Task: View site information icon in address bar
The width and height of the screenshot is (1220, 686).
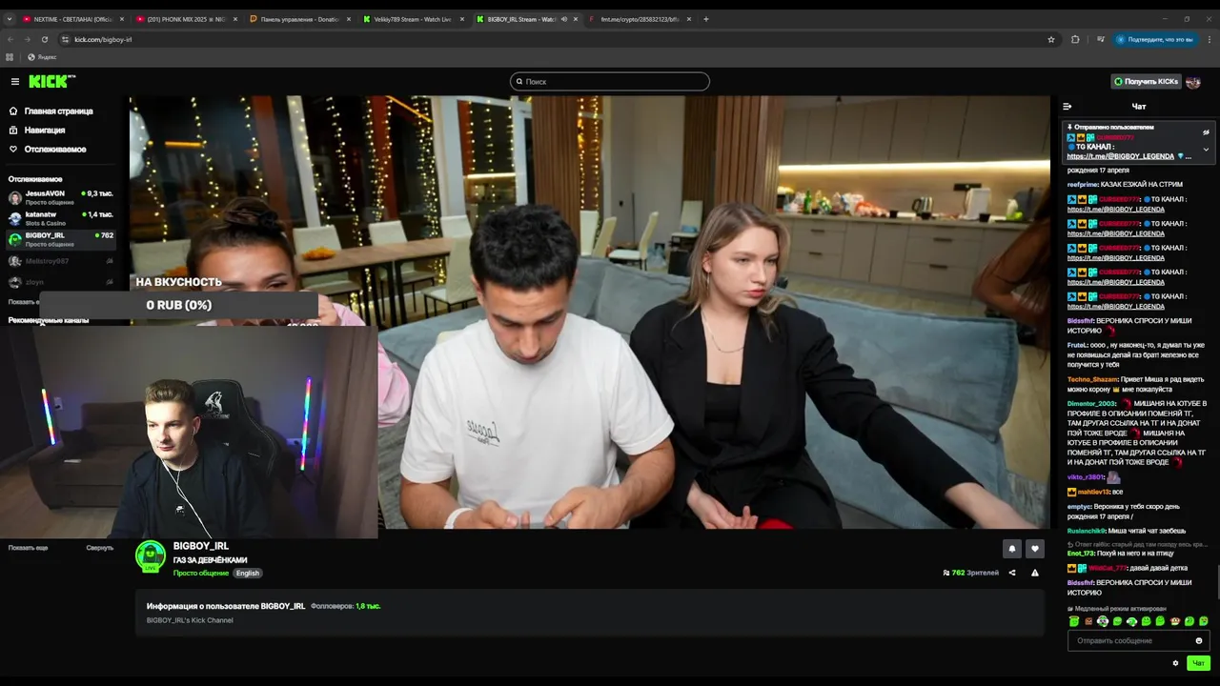Action: tap(65, 39)
